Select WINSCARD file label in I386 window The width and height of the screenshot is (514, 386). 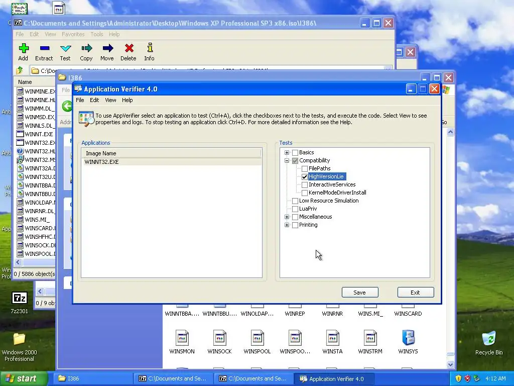408,314
